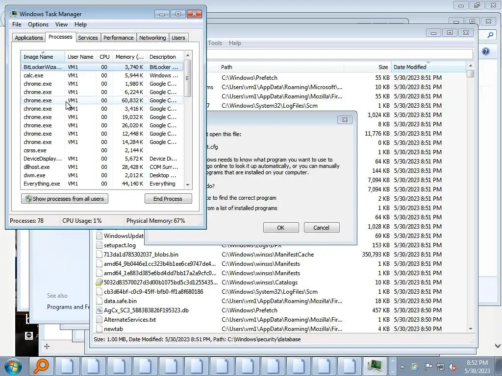502x376 pixels.
Task: Open the Windows Start menu
Action: 13,366
